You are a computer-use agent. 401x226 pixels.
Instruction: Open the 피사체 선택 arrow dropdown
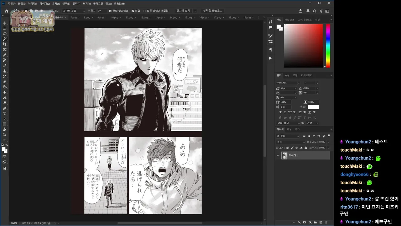pos(195,11)
